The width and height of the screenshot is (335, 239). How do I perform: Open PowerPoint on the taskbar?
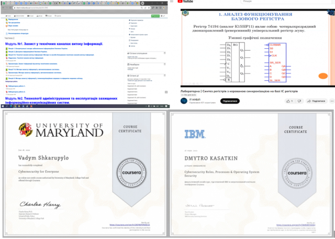tap(31, 106)
